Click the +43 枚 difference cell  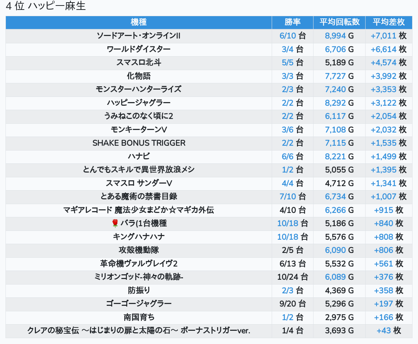(389, 331)
